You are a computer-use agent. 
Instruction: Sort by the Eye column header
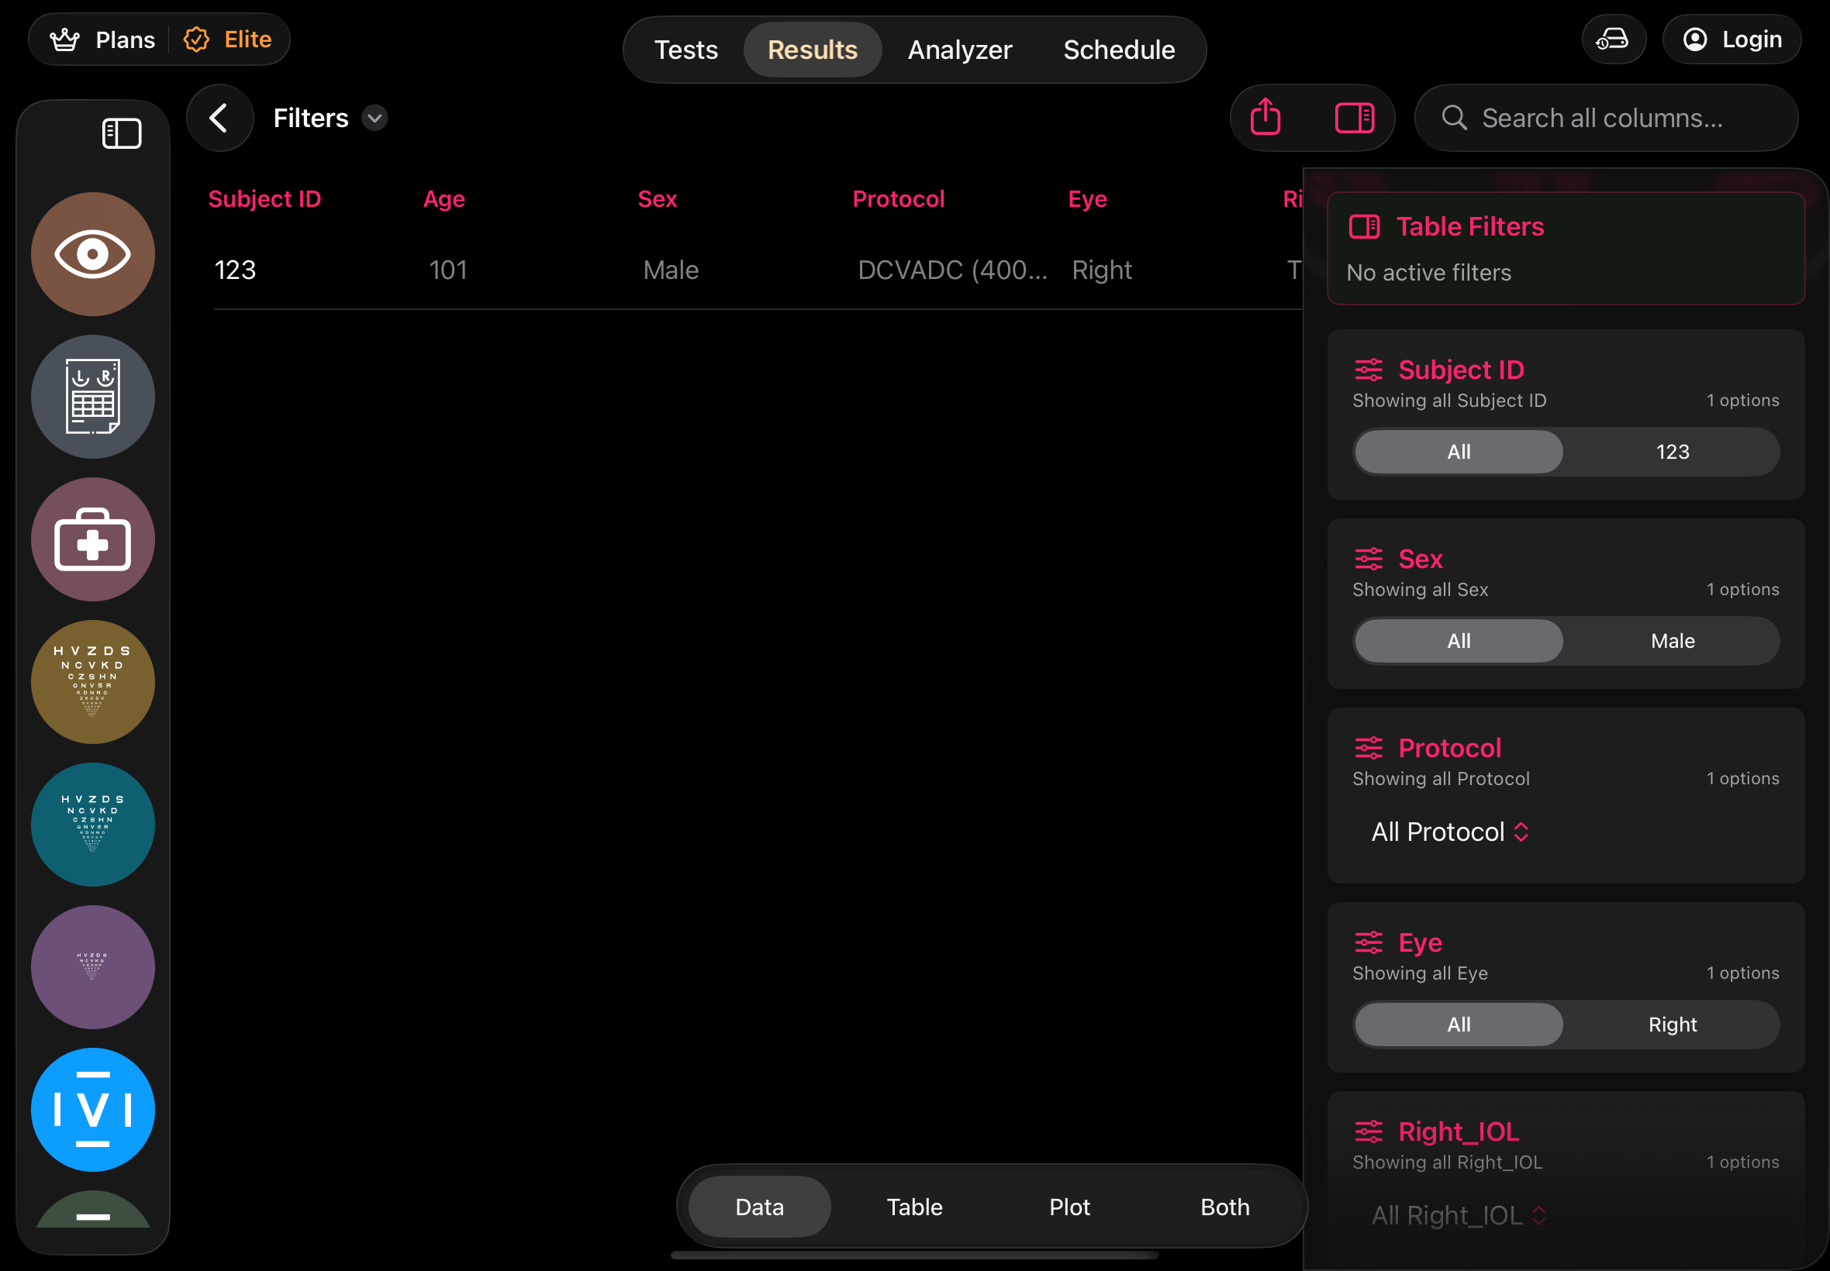(1086, 199)
